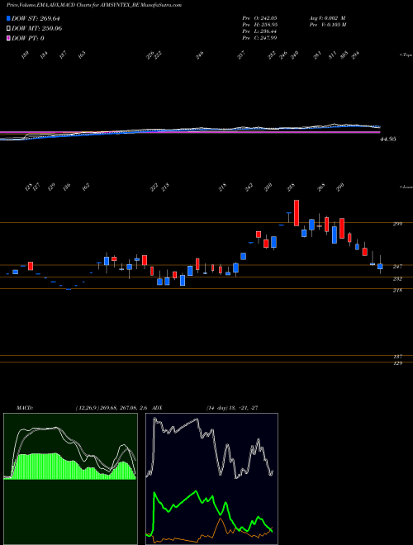Select the 'DOW MT: 250.96' legend text
This screenshot has height=545, width=413.
click(x=36, y=29)
